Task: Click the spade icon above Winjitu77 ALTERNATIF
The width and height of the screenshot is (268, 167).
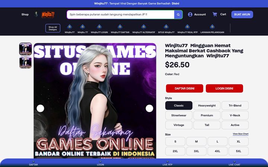Action: tap(144, 27)
